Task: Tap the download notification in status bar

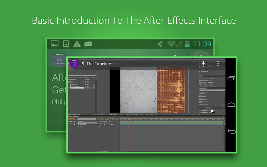Action: [x=66, y=44]
